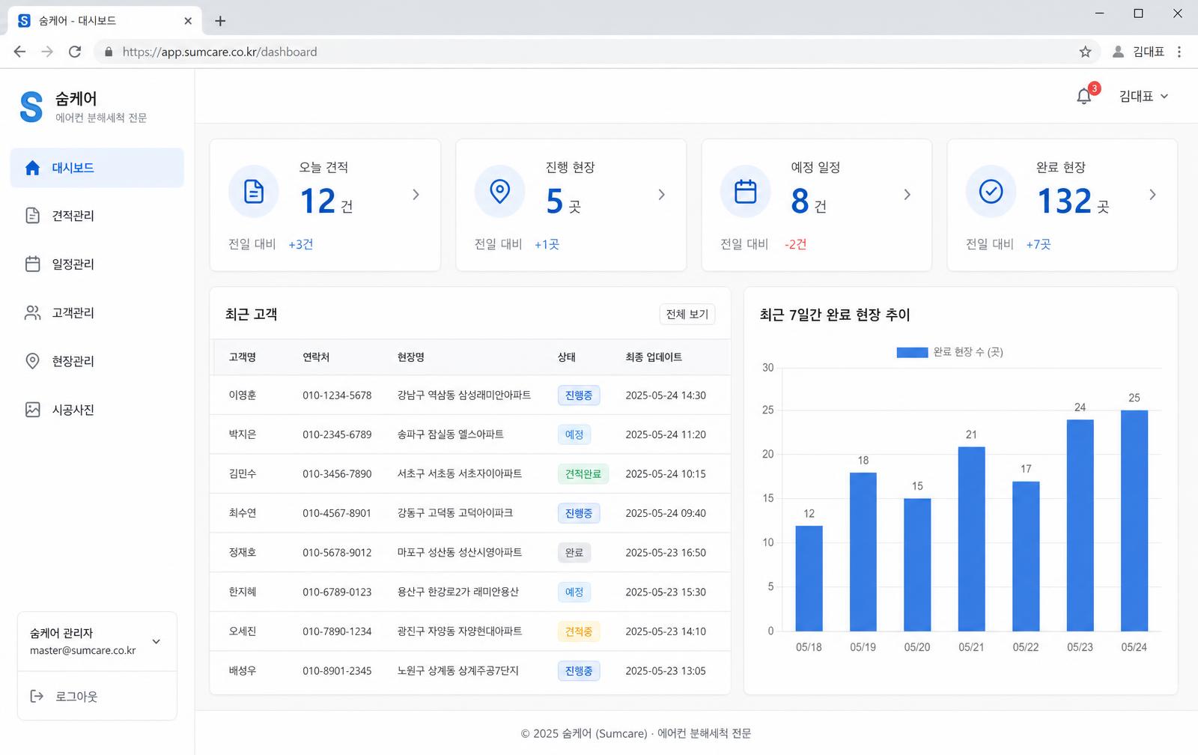This screenshot has height=755, width=1198.
Task: Click 로그아웃 to sign out
Action: (64, 697)
